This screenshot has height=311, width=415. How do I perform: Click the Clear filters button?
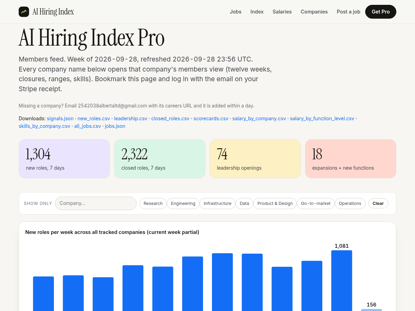pyautogui.click(x=378, y=204)
